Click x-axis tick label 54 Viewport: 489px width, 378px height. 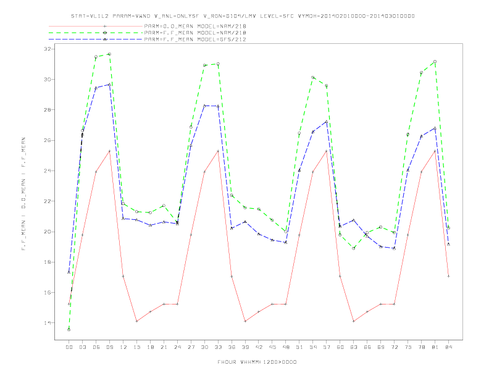313,347
